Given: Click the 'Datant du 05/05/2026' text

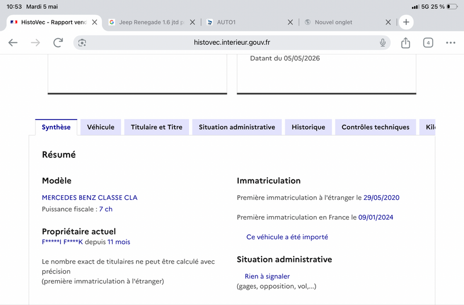Looking at the screenshot, I should (285, 58).
